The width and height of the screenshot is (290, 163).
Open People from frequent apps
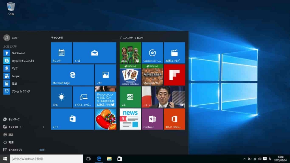[24, 76]
